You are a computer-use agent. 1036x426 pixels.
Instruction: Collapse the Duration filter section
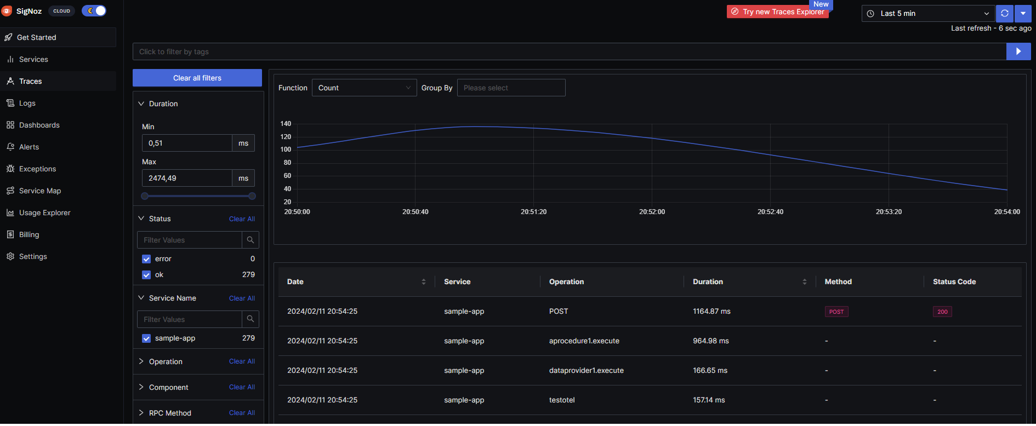click(x=141, y=103)
